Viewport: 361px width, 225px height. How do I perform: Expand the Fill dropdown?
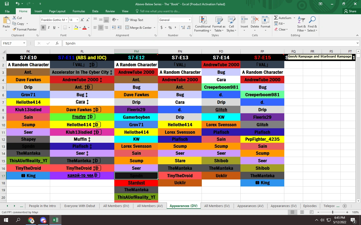point(284,24)
